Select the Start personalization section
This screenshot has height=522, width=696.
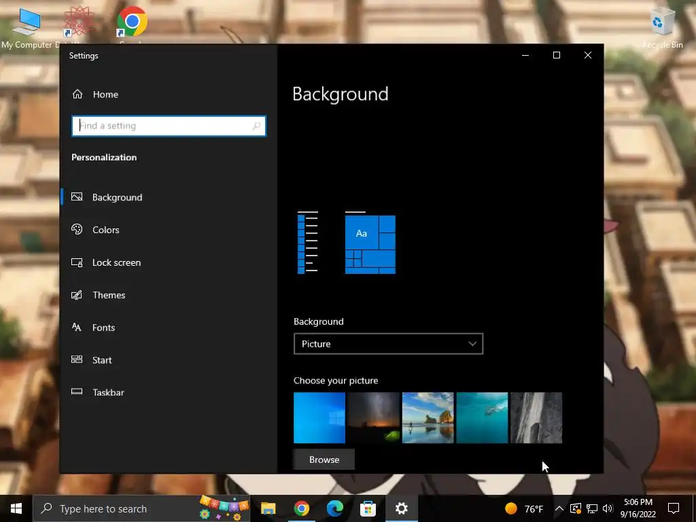[102, 360]
